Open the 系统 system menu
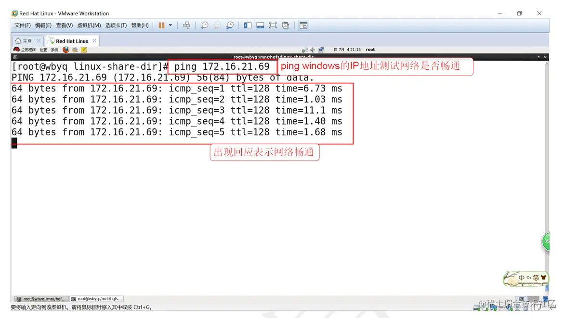Screen dimensions: 565x318 click(x=54, y=50)
